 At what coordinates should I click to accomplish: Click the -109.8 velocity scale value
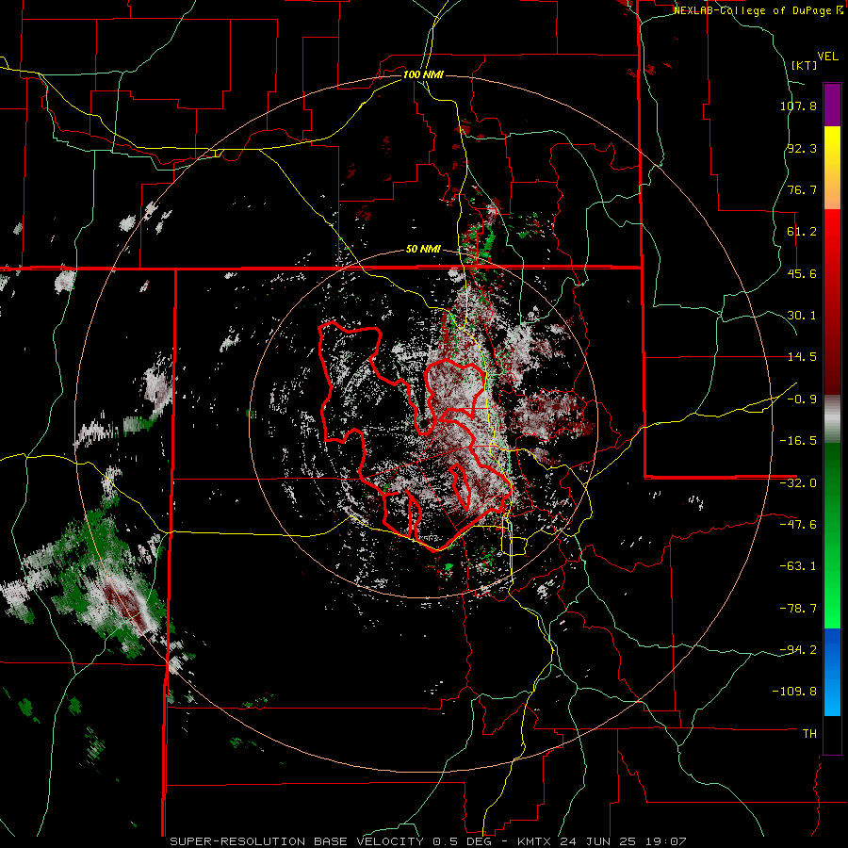(795, 692)
